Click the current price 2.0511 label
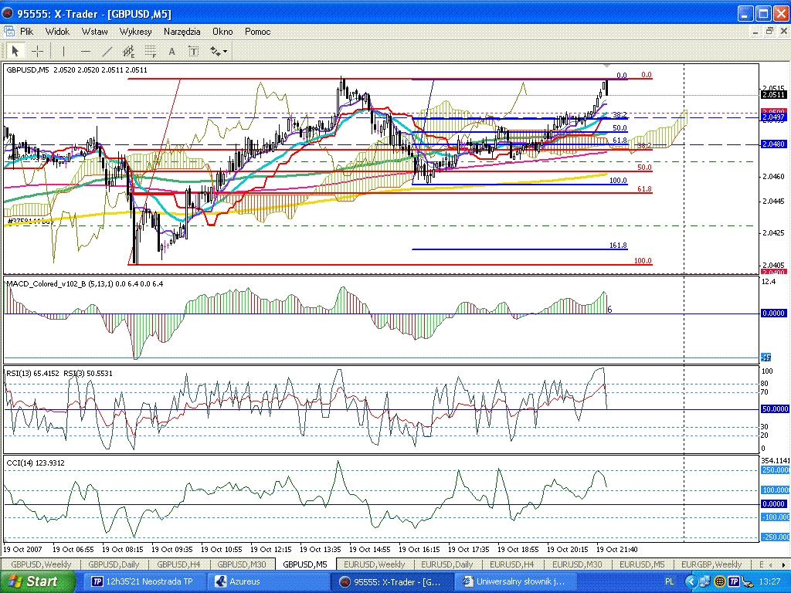791x593 pixels. pos(773,95)
